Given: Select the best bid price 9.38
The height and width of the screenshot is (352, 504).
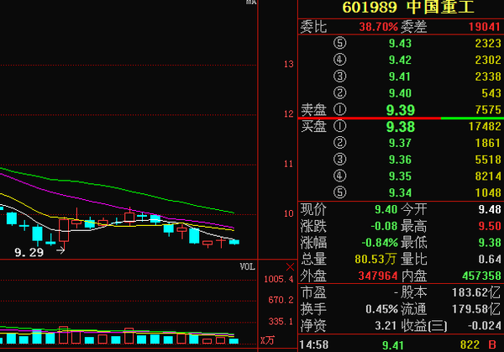Looking at the screenshot, I should (401, 127).
